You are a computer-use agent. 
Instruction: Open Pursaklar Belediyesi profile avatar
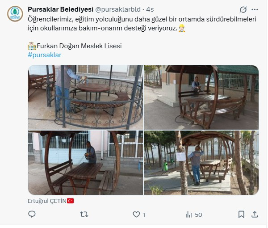15,14
